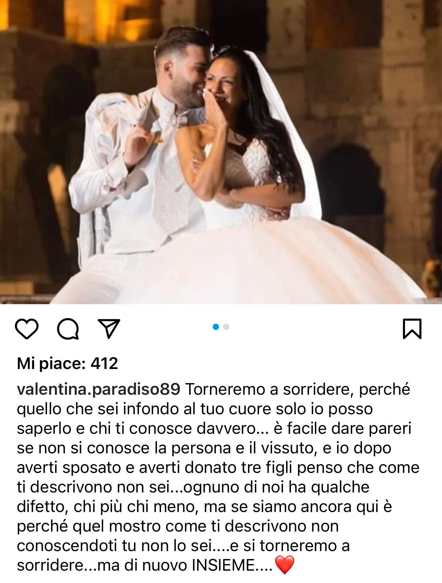Tap the 'Mi piace' label
The height and width of the screenshot is (583, 442).
click(51, 363)
